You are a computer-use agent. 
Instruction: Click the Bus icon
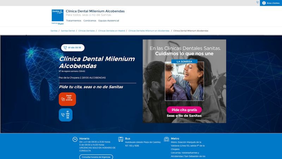point(121,139)
